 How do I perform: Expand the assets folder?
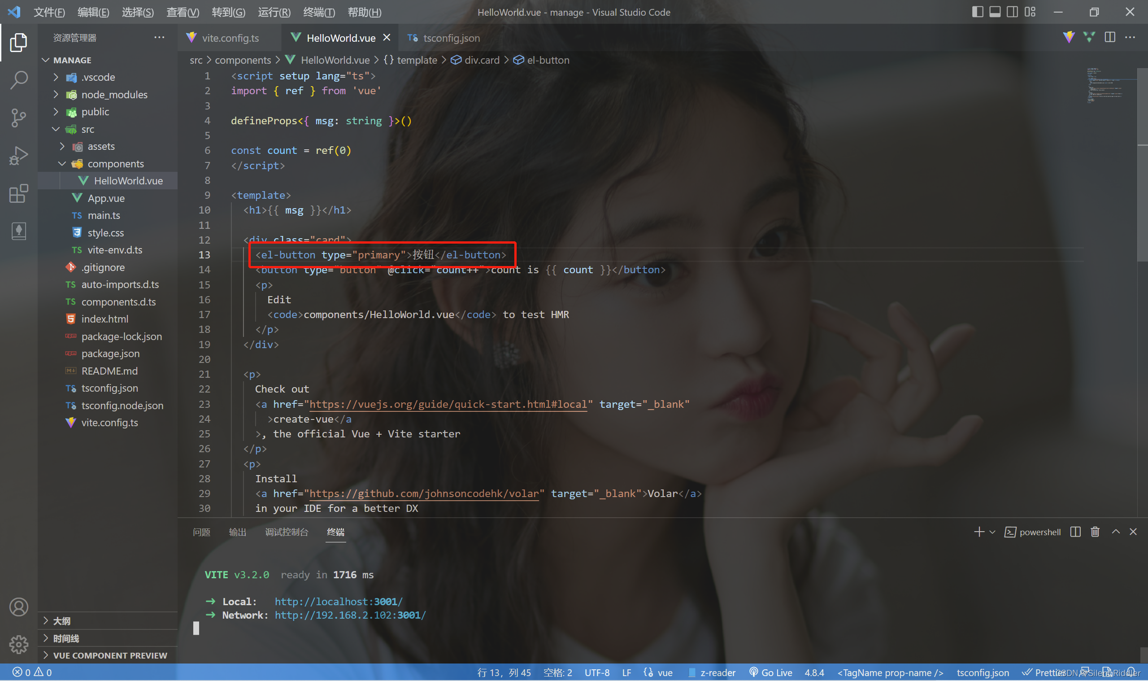coord(108,146)
